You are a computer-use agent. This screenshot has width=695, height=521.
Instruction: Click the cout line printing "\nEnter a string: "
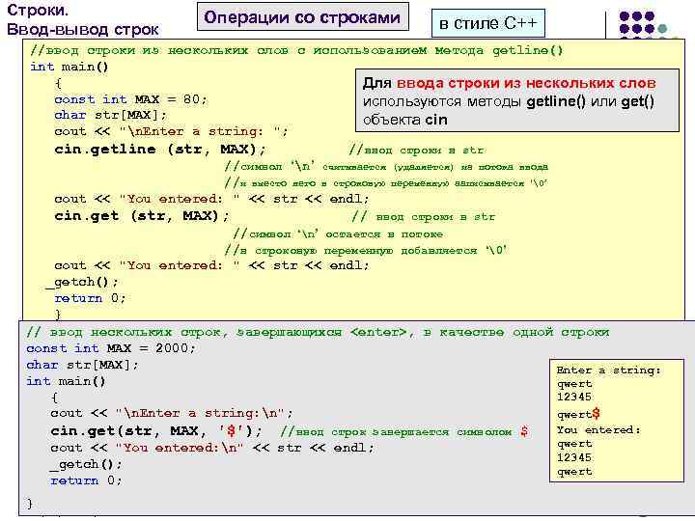coord(171,131)
